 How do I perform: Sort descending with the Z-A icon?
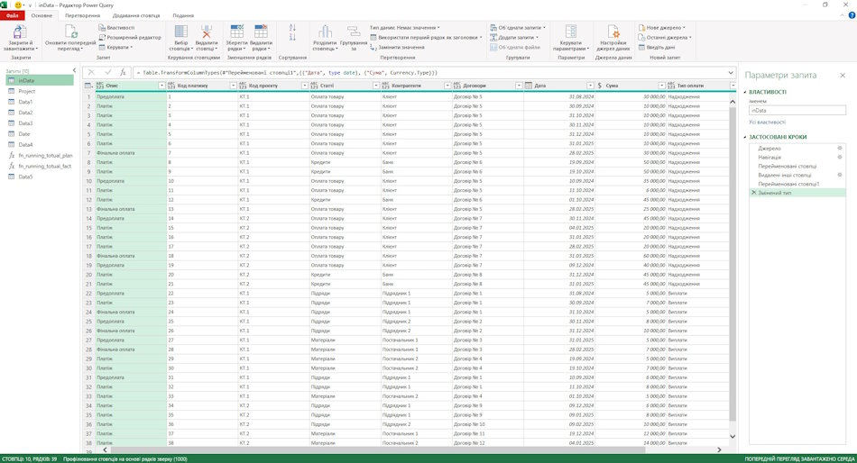coord(292,37)
